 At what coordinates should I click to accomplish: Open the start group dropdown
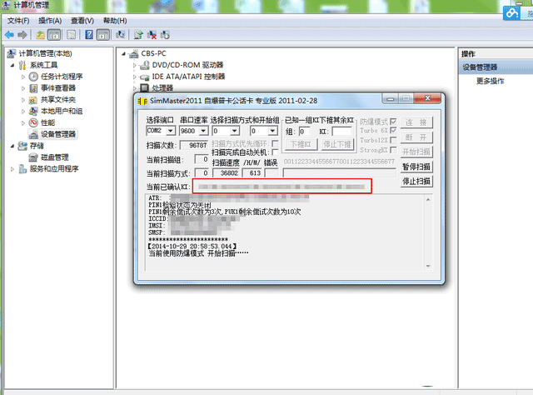[x=272, y=131]
